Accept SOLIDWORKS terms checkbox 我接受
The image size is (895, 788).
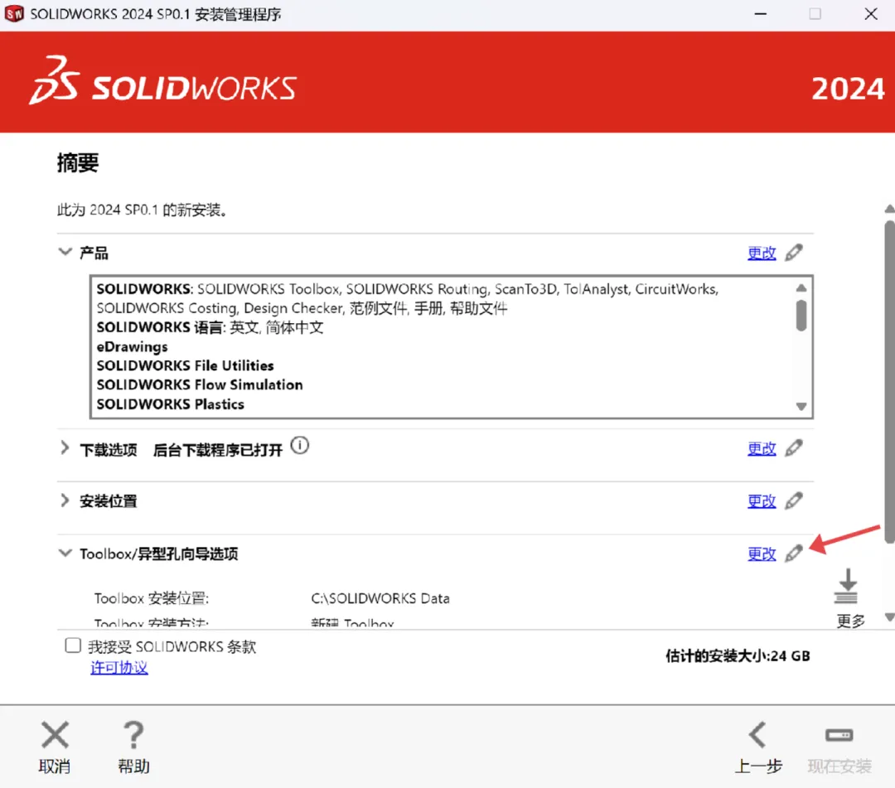pyautogui.click(x=73, y=645)
